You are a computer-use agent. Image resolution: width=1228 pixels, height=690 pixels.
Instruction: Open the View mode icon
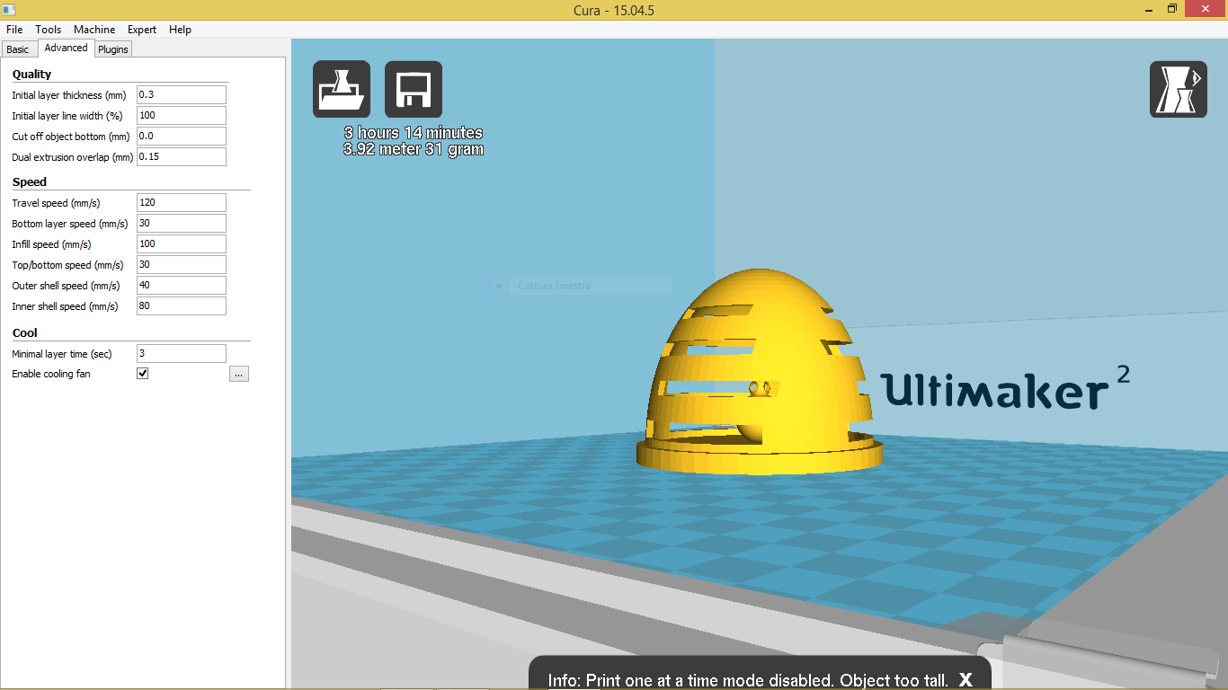(x=1178, y=89)
